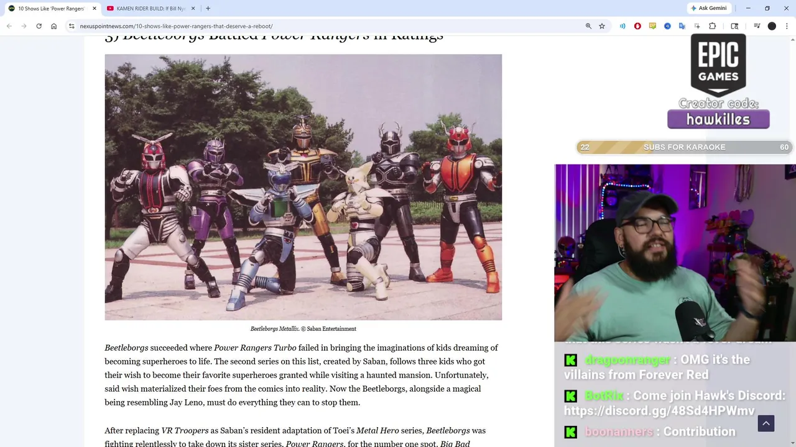
Task: Close the '10 Shows Like Power Rangers' tab
Action: (95, 8)
